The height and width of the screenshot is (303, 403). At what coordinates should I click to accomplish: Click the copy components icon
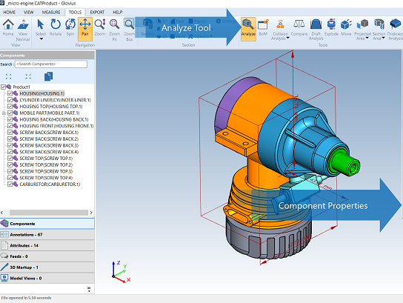[x=48, y=76]
